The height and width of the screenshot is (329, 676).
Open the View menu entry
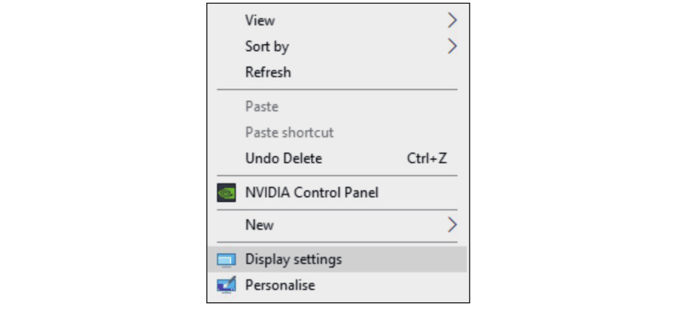tap(260, 20)
